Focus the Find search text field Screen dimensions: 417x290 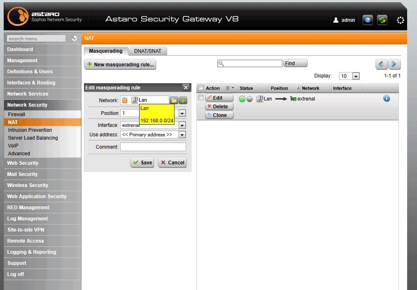(250, 63)
